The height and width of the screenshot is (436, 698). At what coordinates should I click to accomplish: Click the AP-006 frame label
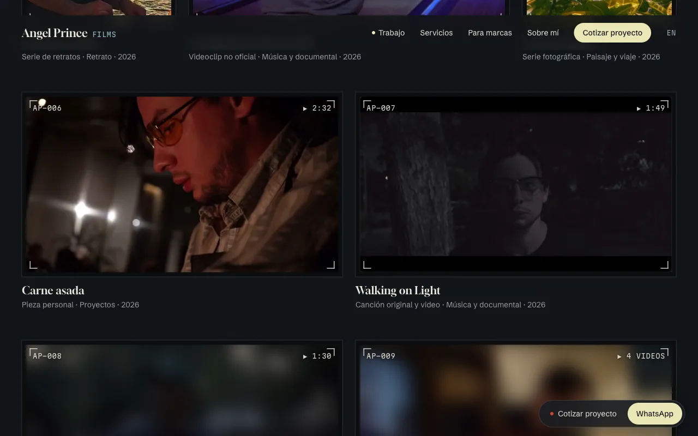pos(47,108)
